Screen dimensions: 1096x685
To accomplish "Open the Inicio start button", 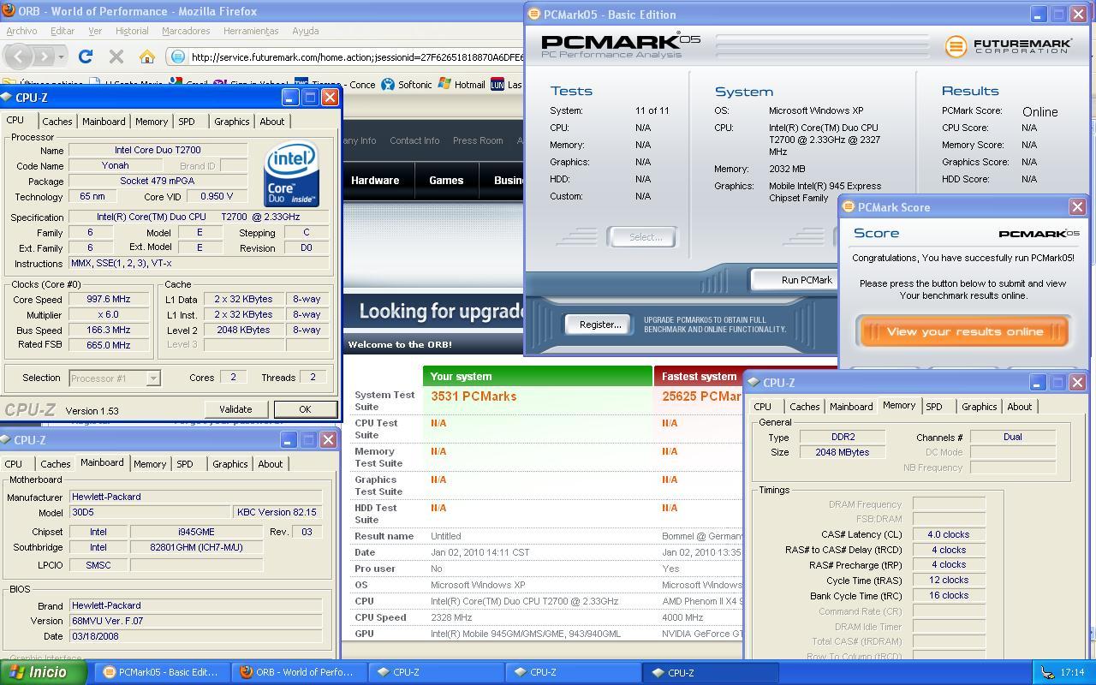I will (43, 672).
